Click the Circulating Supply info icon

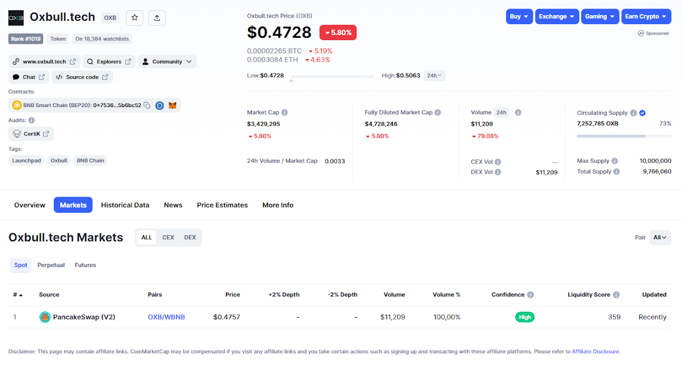point(633,113)
